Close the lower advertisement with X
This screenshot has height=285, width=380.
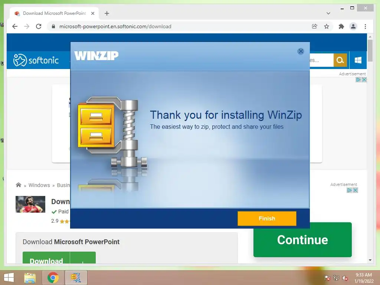355,190
